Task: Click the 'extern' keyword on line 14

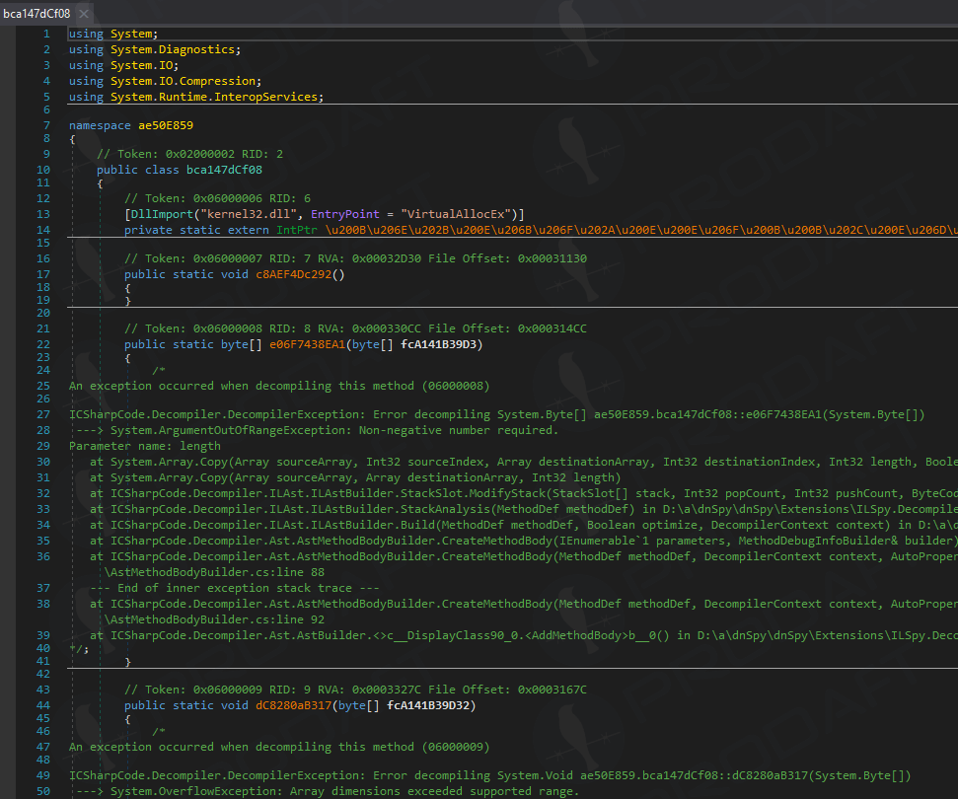Action: point(249,230)
